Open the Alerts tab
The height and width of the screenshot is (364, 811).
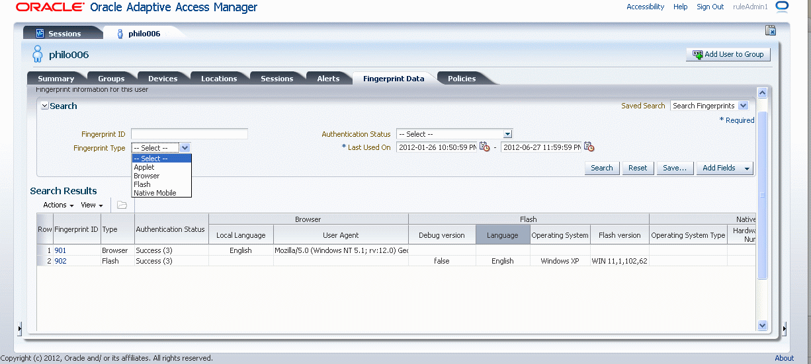(328, 79)
